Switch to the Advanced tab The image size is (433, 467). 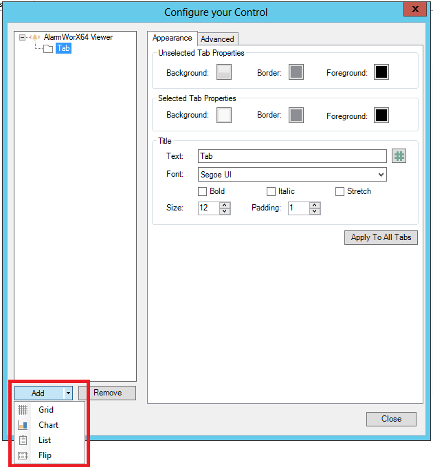217,39
